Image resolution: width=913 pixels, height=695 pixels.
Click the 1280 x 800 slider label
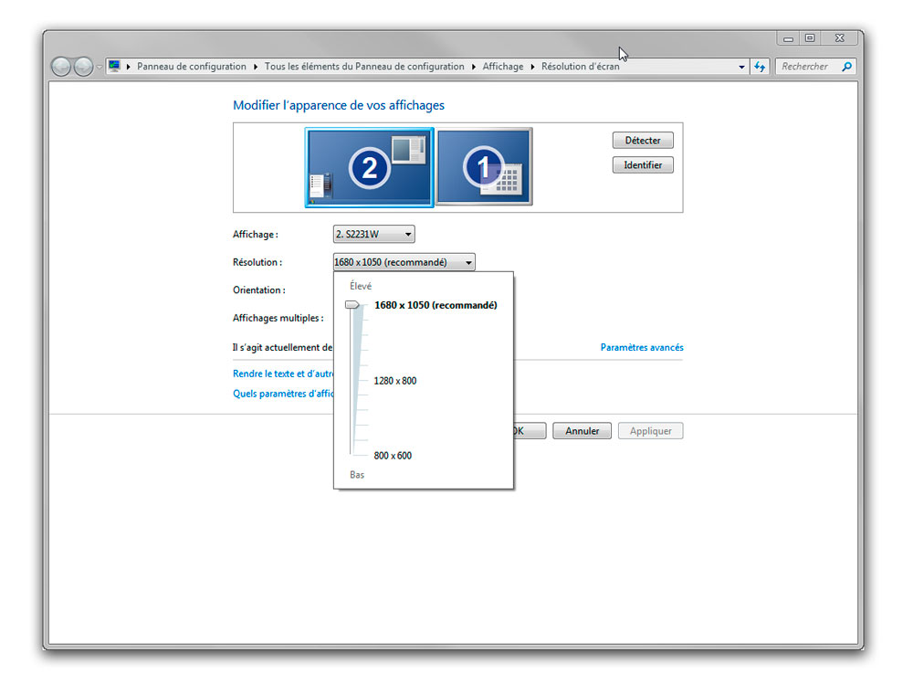(x=394, y=381)
